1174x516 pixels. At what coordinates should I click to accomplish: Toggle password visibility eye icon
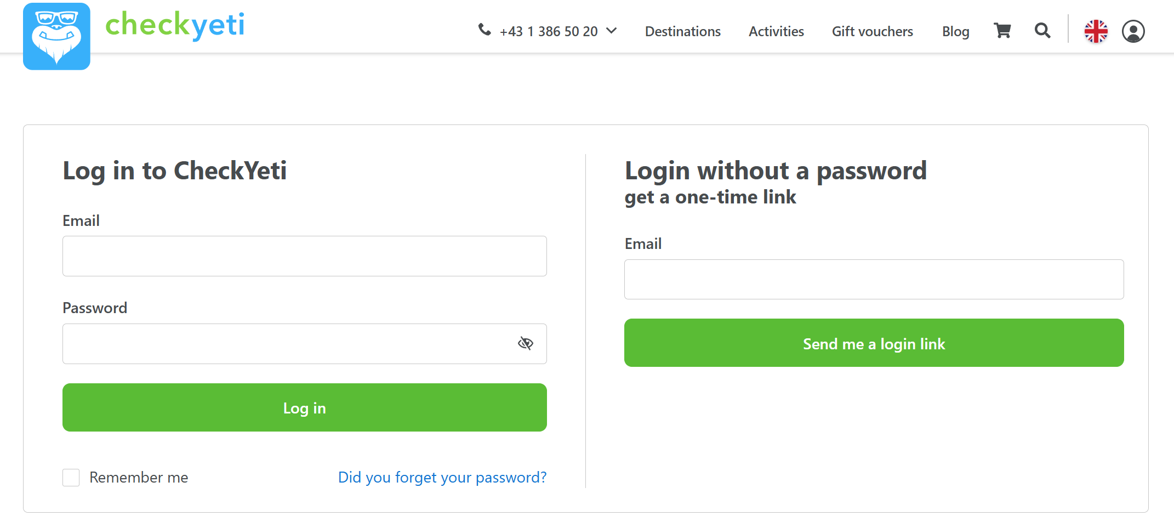coord(526,343)
